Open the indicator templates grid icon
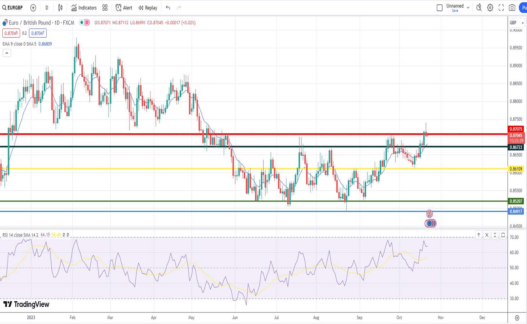The image size is (527, 324). click(x=105, y=7)
